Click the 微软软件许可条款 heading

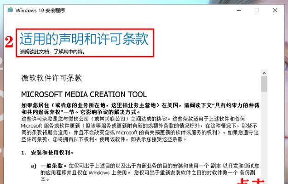coord(52,78)
